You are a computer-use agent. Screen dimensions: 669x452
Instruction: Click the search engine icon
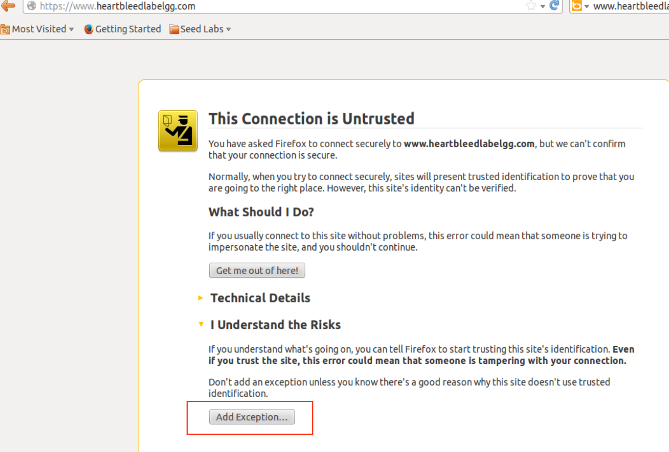[x=577, y=6]
